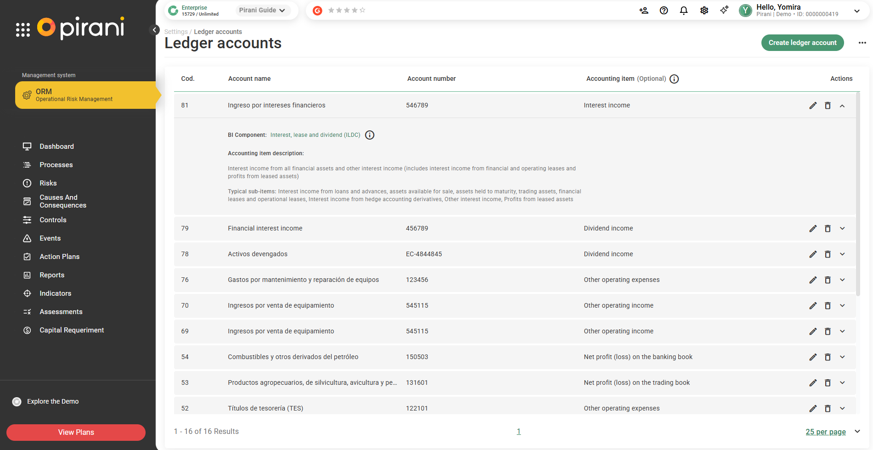This screenshot has height=450, width=873.
Task: Delete the Activos devengados ledger account
Action: click(x=828, y=254)
